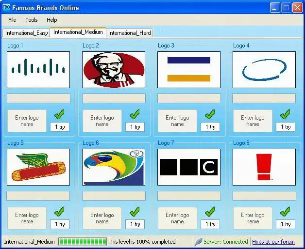The image size is (305, 249).
Task: Click the green checkmark for Logo 4
Action: tap(286, 114)
